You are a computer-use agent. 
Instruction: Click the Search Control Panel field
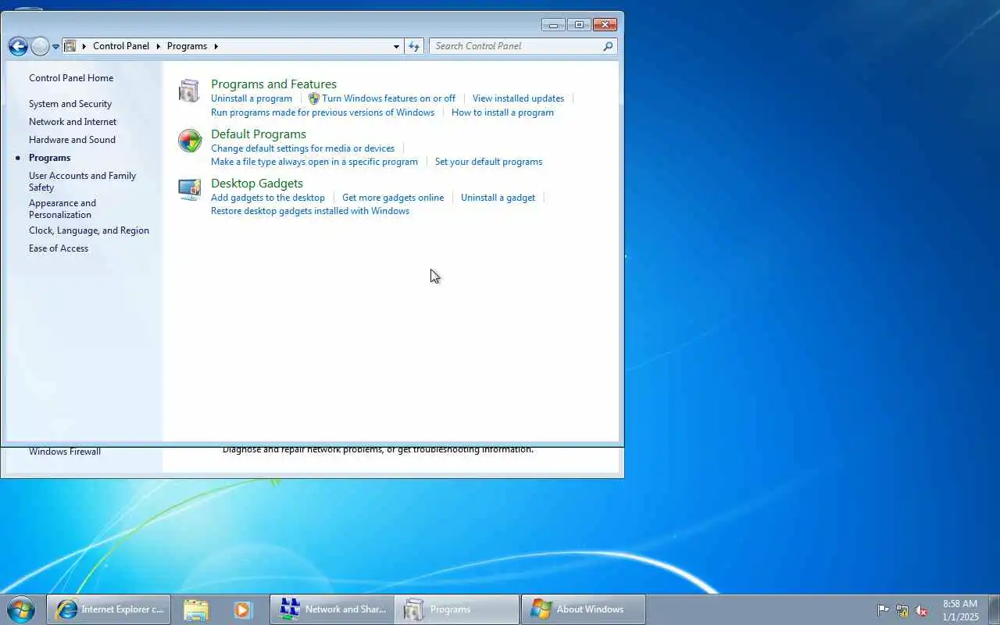point(516,46)
